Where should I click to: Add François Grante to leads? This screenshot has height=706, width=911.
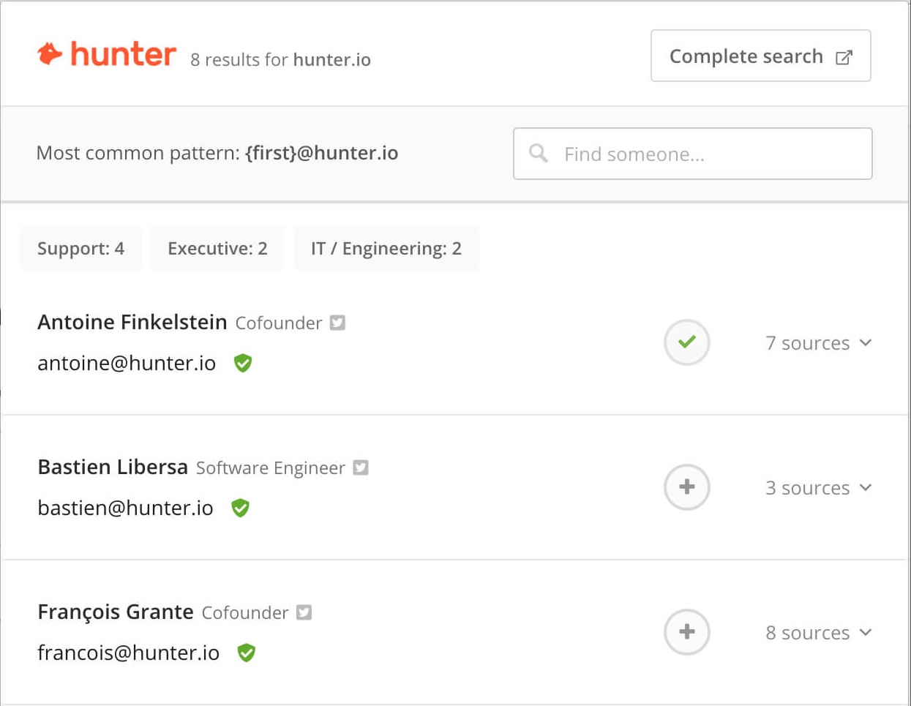[686, 632]
